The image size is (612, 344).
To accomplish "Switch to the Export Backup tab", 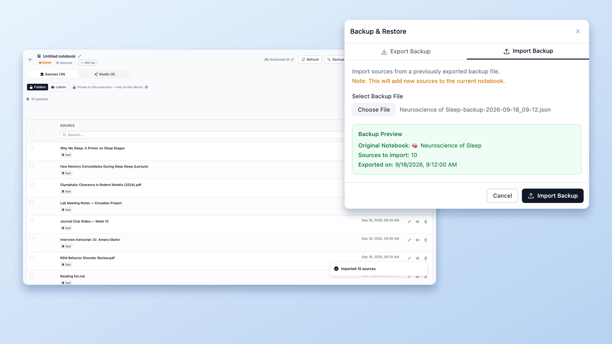I will 406,52.
